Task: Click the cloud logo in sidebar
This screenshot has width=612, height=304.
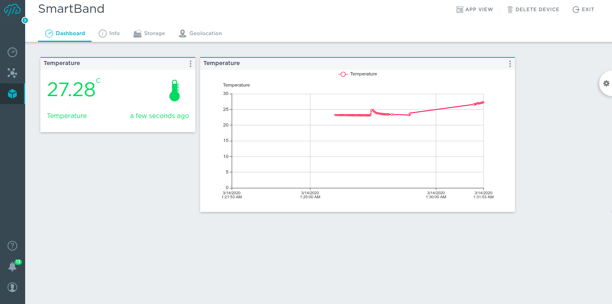Action: tap(12, 10)
